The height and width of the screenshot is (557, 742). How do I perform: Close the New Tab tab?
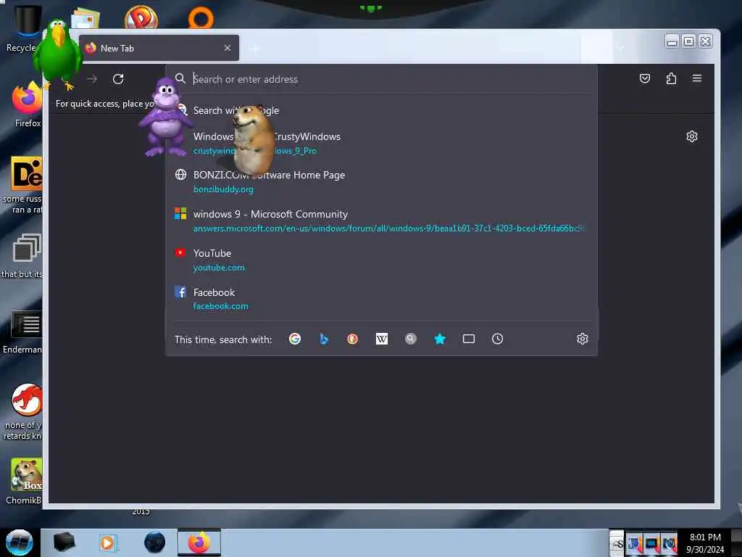(228, 48)
